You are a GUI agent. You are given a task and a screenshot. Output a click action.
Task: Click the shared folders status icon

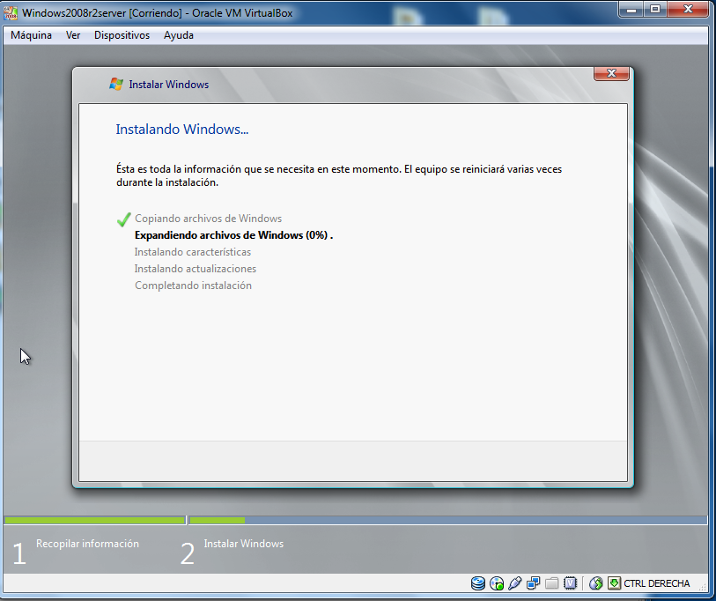(552, 583)
